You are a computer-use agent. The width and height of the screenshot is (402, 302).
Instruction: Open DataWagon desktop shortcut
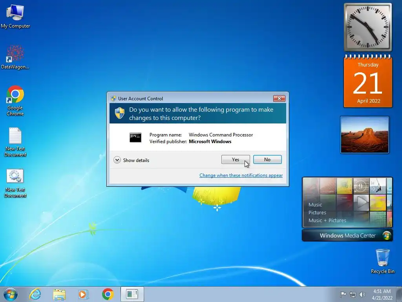tap(15, 57)
